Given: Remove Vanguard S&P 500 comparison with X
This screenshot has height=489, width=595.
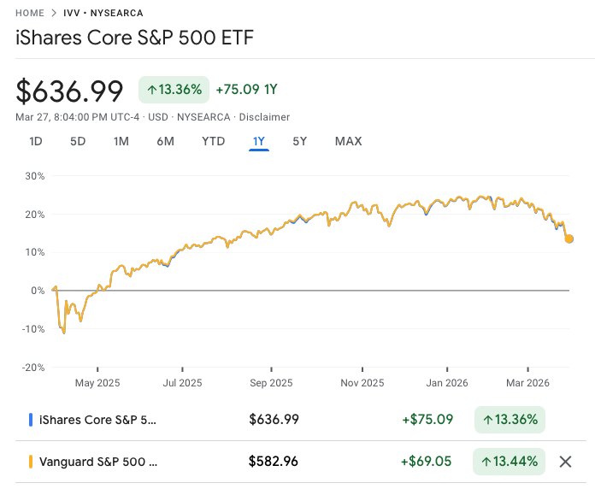Looking at the screenshot, I should [565, 462].
